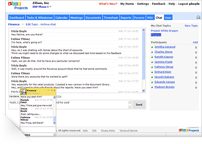Click down arrow in message box

click(x=130, y=107)
